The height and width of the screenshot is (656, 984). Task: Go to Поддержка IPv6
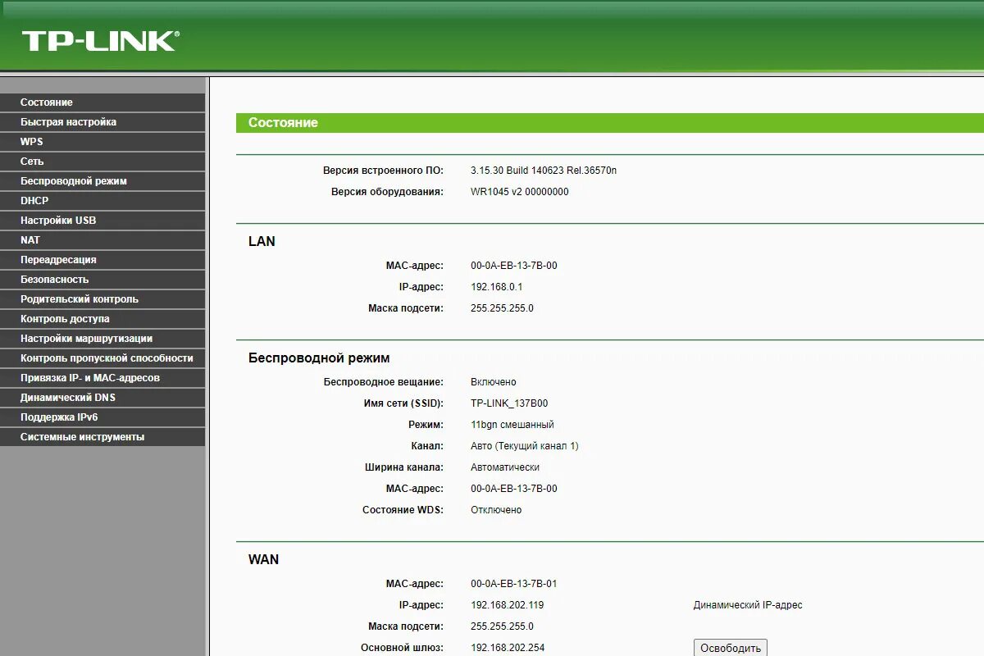click(102, 417)
